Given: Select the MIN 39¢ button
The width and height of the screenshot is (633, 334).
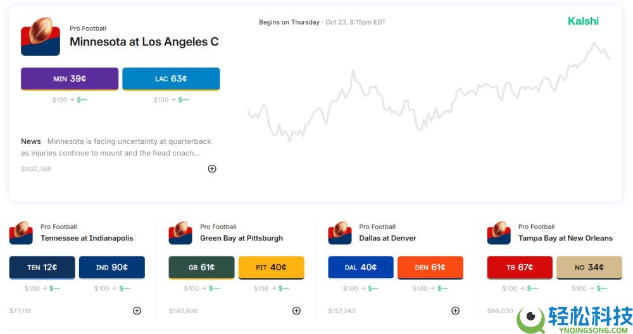Looking at the screenshot, I should pos(70,79).
